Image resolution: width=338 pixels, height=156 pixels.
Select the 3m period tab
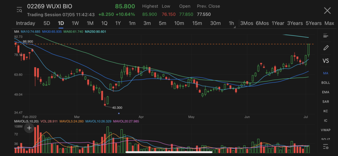[147, 23]
